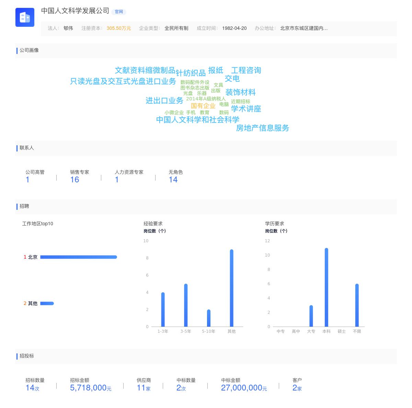Click the 无角色 count of 14
The height and width of the screenshot is (408, 412).
173,179
